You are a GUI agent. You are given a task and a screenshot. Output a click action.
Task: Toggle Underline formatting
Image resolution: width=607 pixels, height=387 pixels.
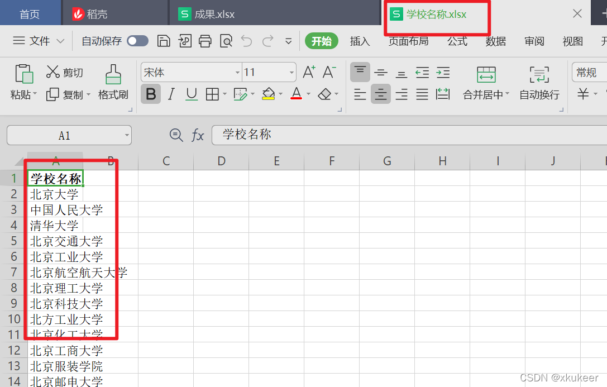click(x=192, y=94)
